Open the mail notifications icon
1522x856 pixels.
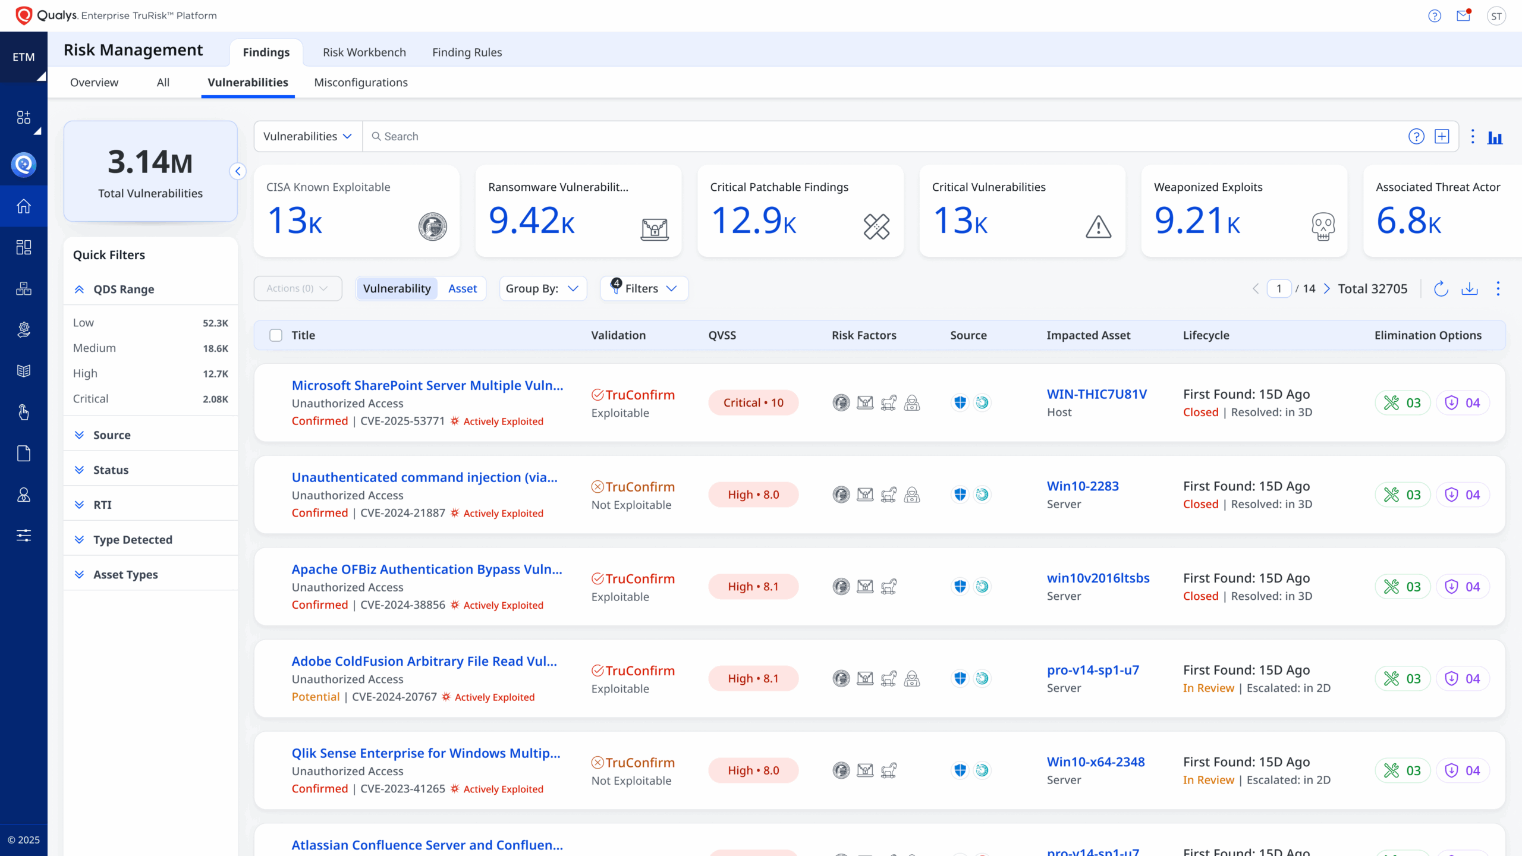pyautogui.click(x=1463, y=16)
